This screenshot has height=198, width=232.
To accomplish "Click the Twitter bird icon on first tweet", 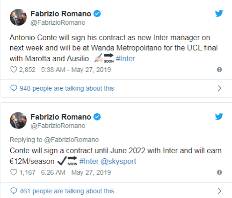I will (x=219, y=14).
